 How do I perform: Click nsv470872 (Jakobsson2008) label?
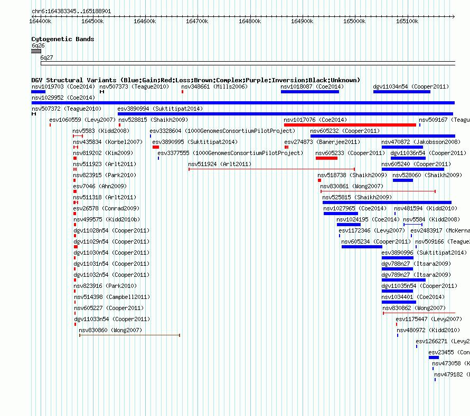421,142
